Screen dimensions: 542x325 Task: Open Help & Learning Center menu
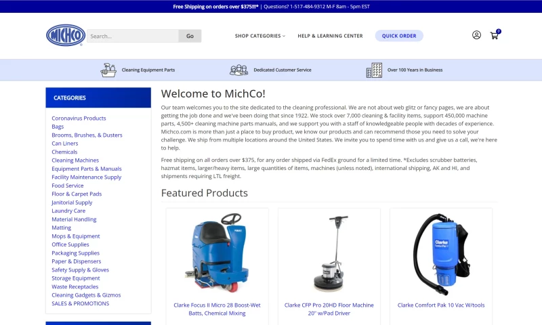(330, 36)
